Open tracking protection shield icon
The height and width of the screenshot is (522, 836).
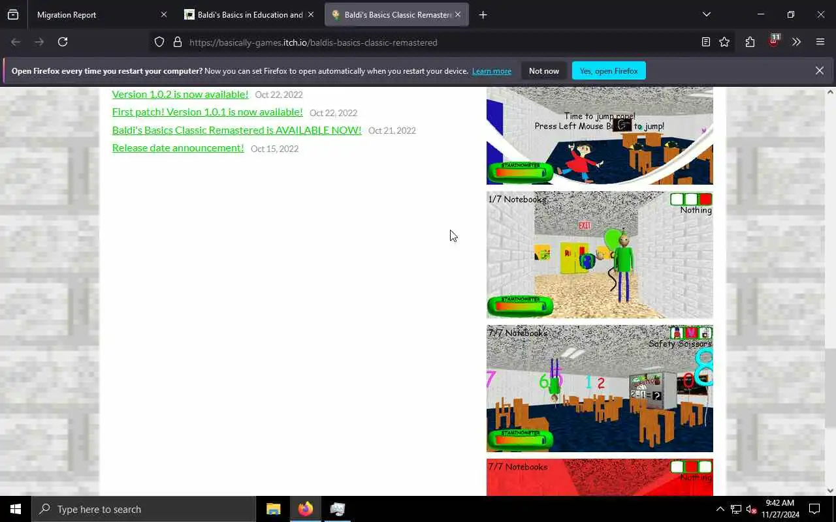(159, 42)
